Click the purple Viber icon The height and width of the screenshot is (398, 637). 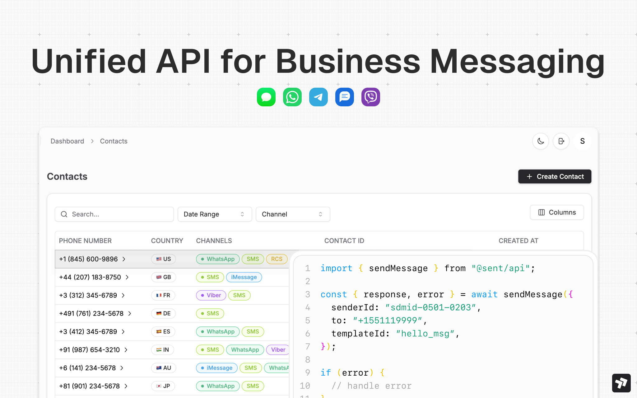(x=370, y=97)
